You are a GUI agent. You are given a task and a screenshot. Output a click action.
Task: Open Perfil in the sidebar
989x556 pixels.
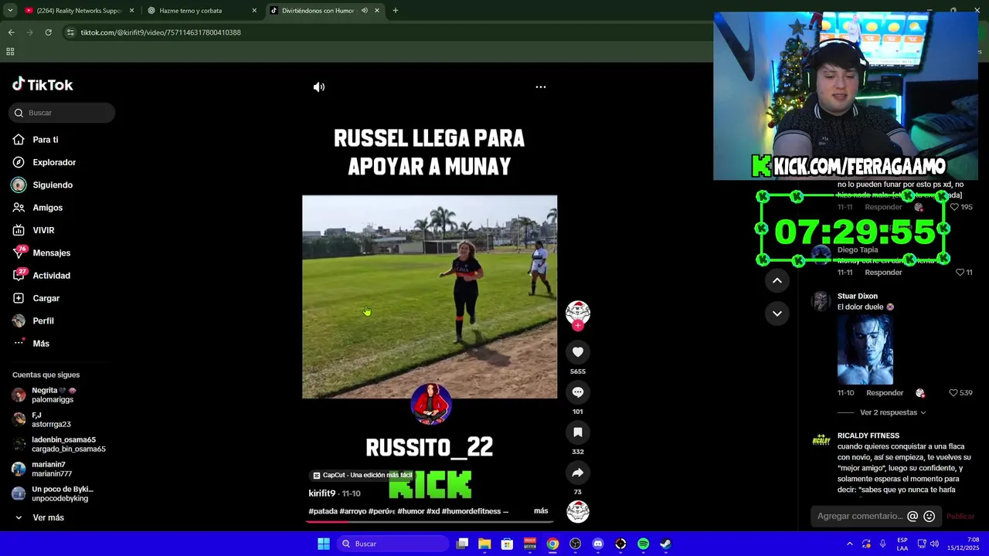point(42,321)
